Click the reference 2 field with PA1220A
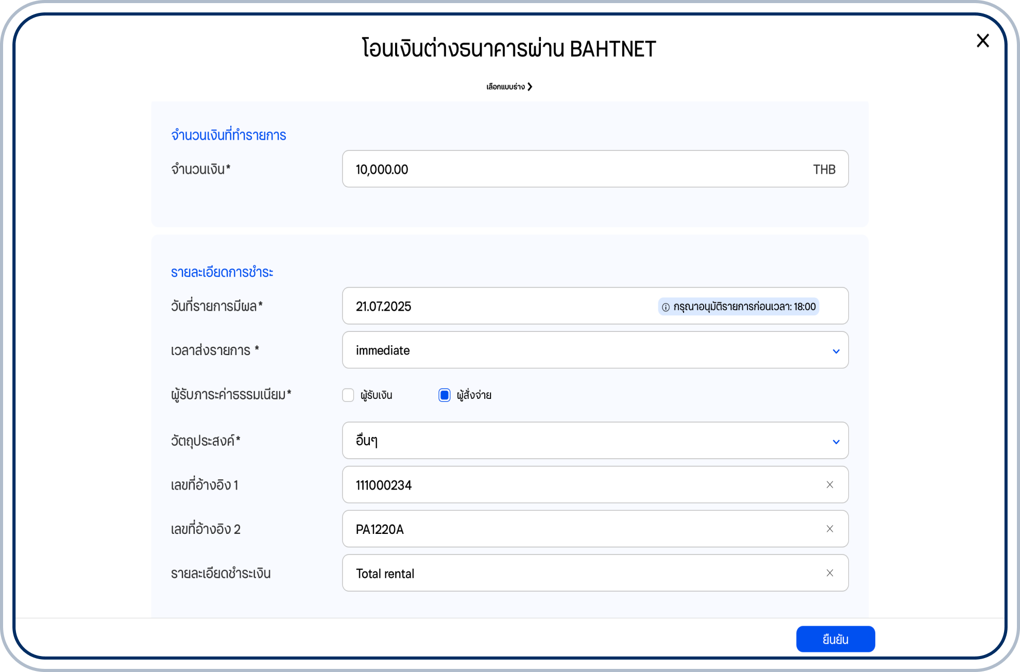The image size is (1020, 672). pos(567,529)
